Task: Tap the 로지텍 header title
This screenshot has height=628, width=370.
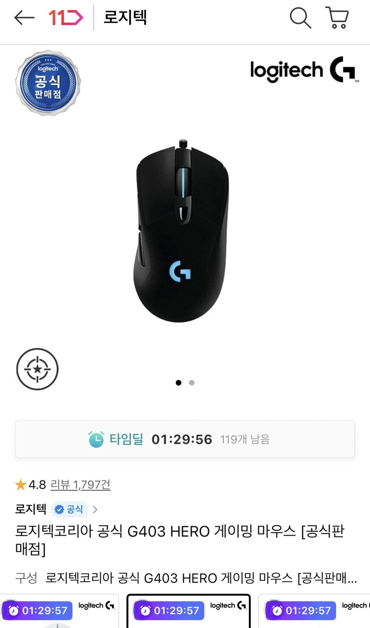Action: 125,18
